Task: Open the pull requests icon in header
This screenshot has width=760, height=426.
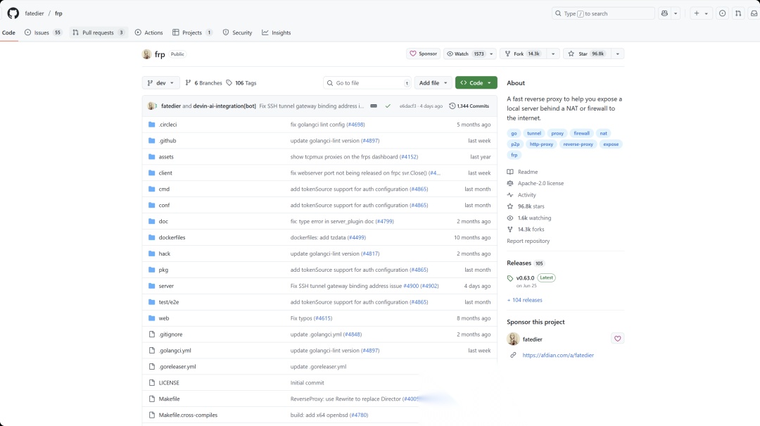Action: point(738,13)
